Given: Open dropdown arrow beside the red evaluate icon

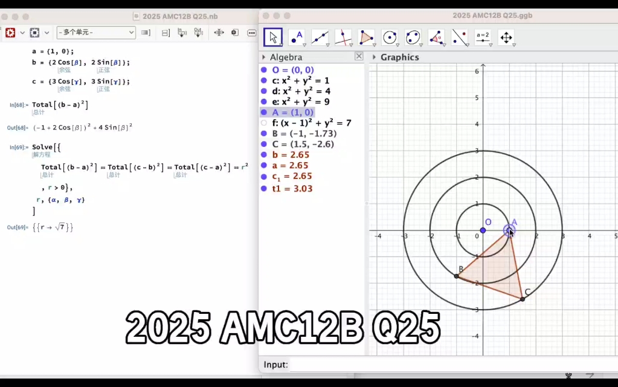Looking at the screenshot, I should (x=22, y=33).
